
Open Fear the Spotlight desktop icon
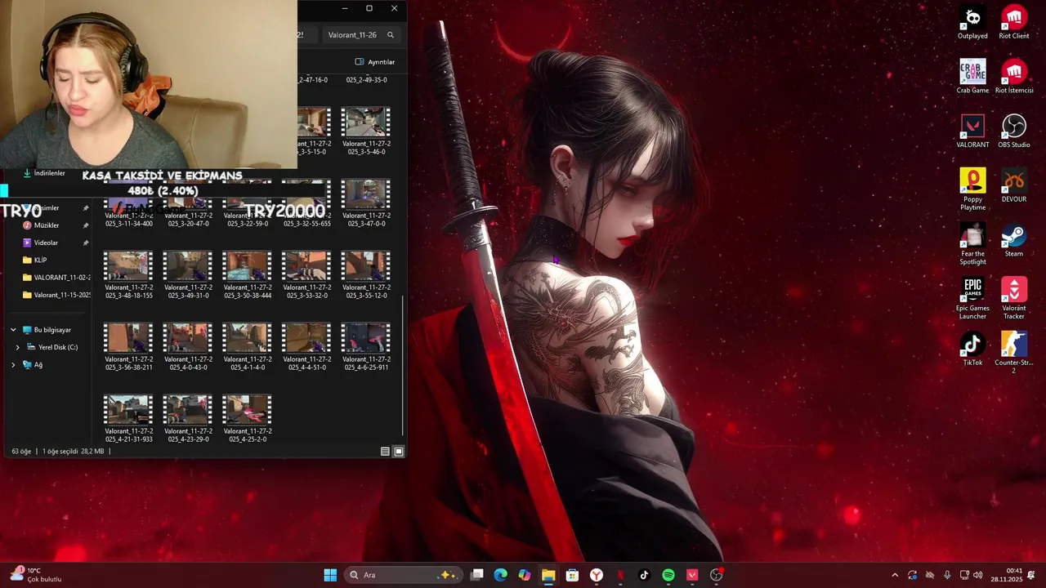tap(972, 244)
